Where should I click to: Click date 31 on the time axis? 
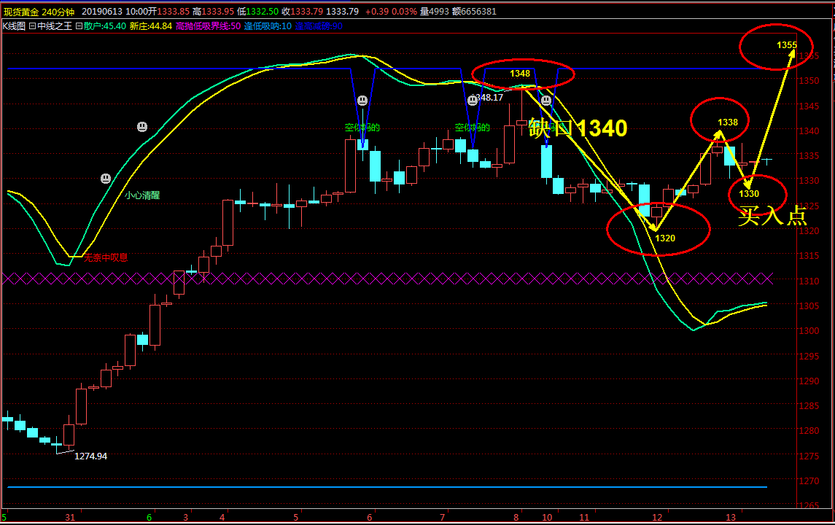click(70, 518)
